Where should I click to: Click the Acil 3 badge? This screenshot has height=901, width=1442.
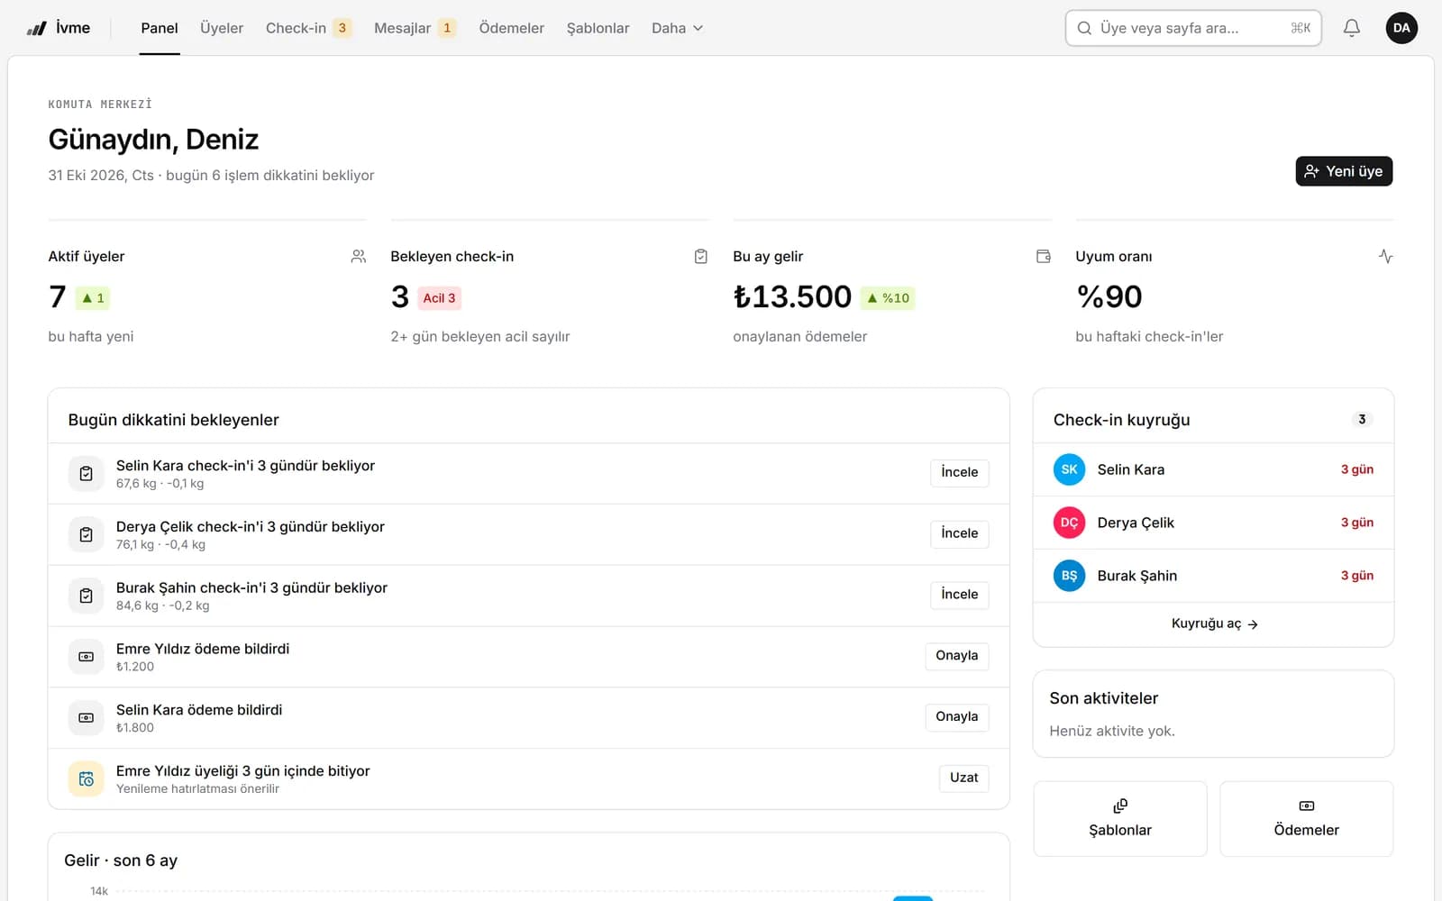tap(440, 298)
